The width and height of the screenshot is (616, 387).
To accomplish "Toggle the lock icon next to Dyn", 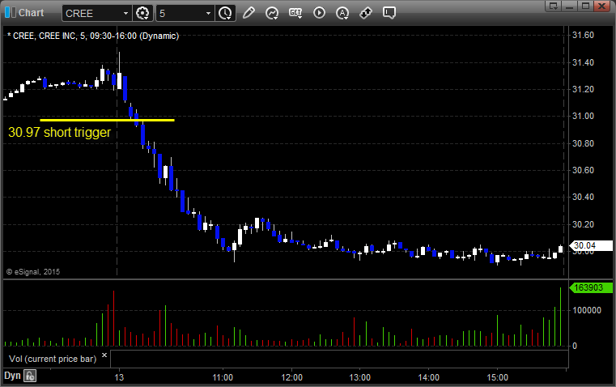I will click(x=30, y=376).
